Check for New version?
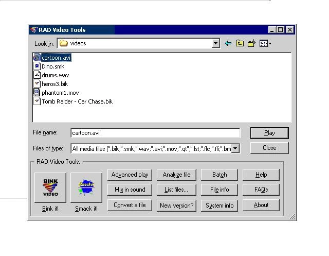329x256 pixels. pyautogui.click(x=176, y=205)
